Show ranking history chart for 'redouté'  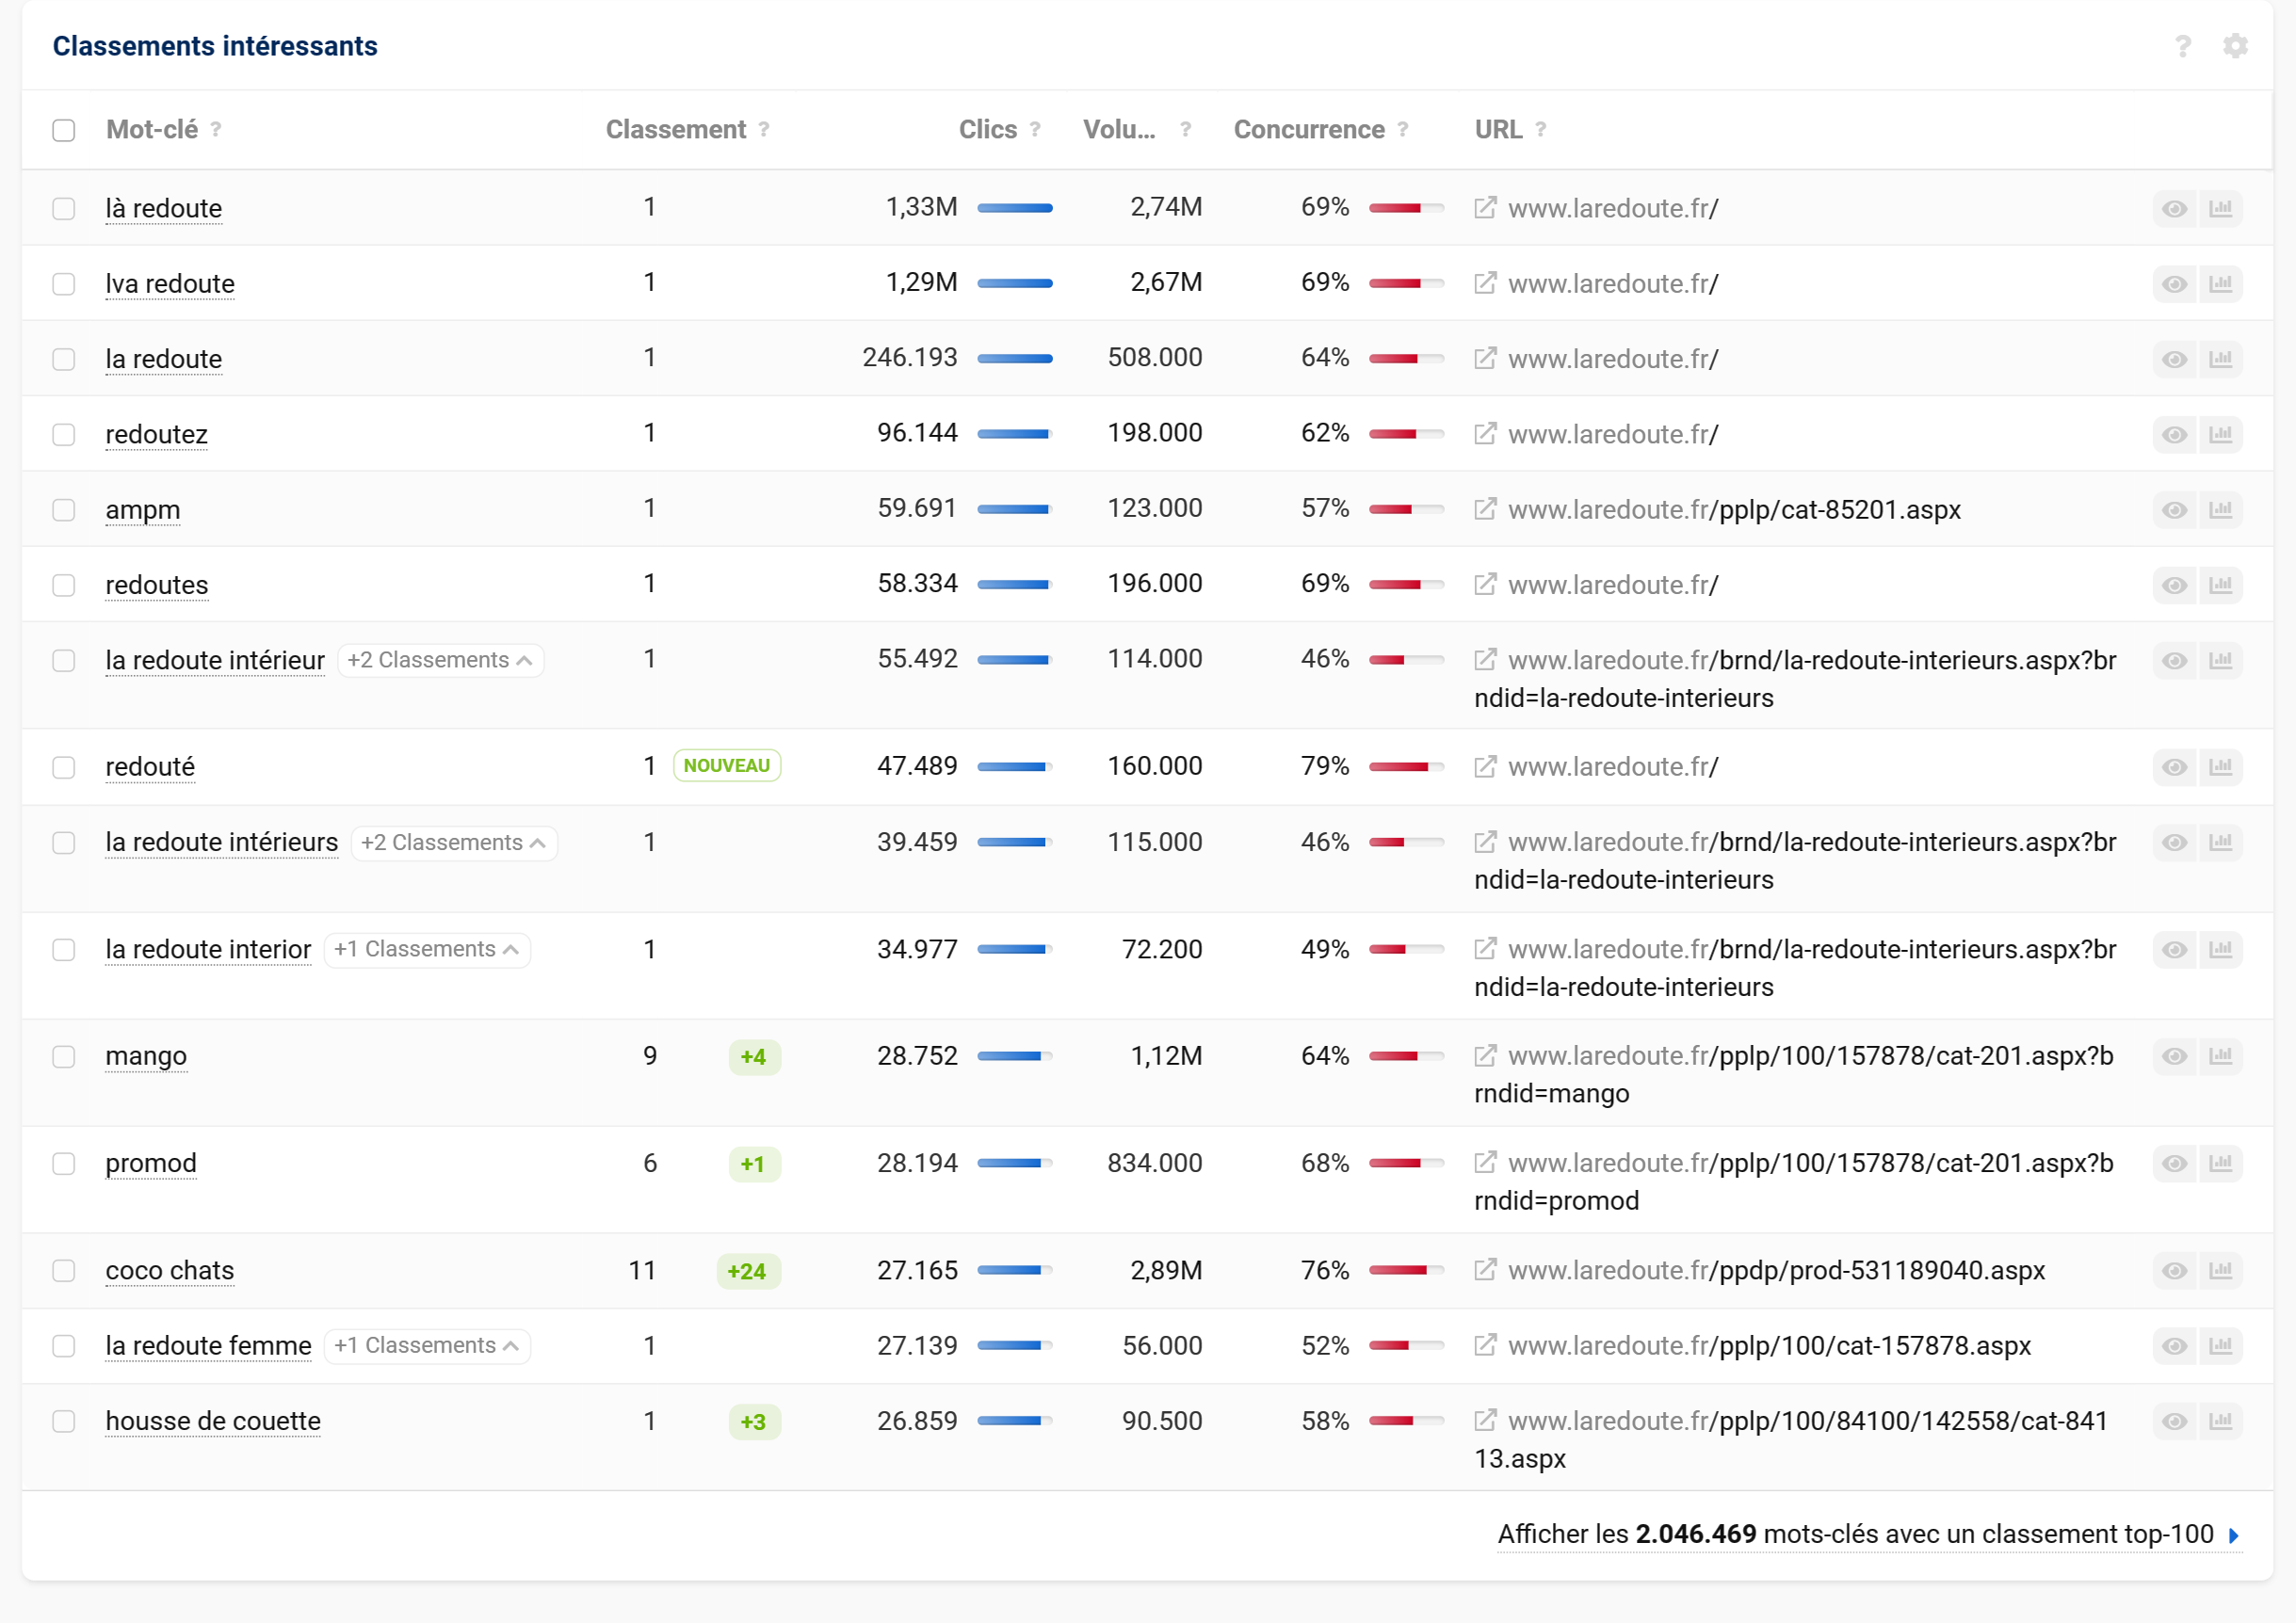click(x=2221, y=766)
